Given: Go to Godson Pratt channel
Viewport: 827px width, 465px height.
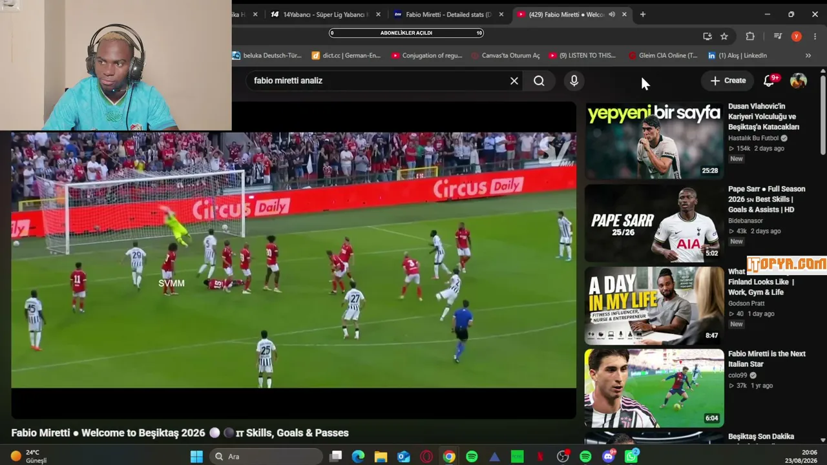Looking at the screenshot, I should (x=746, y=304).
